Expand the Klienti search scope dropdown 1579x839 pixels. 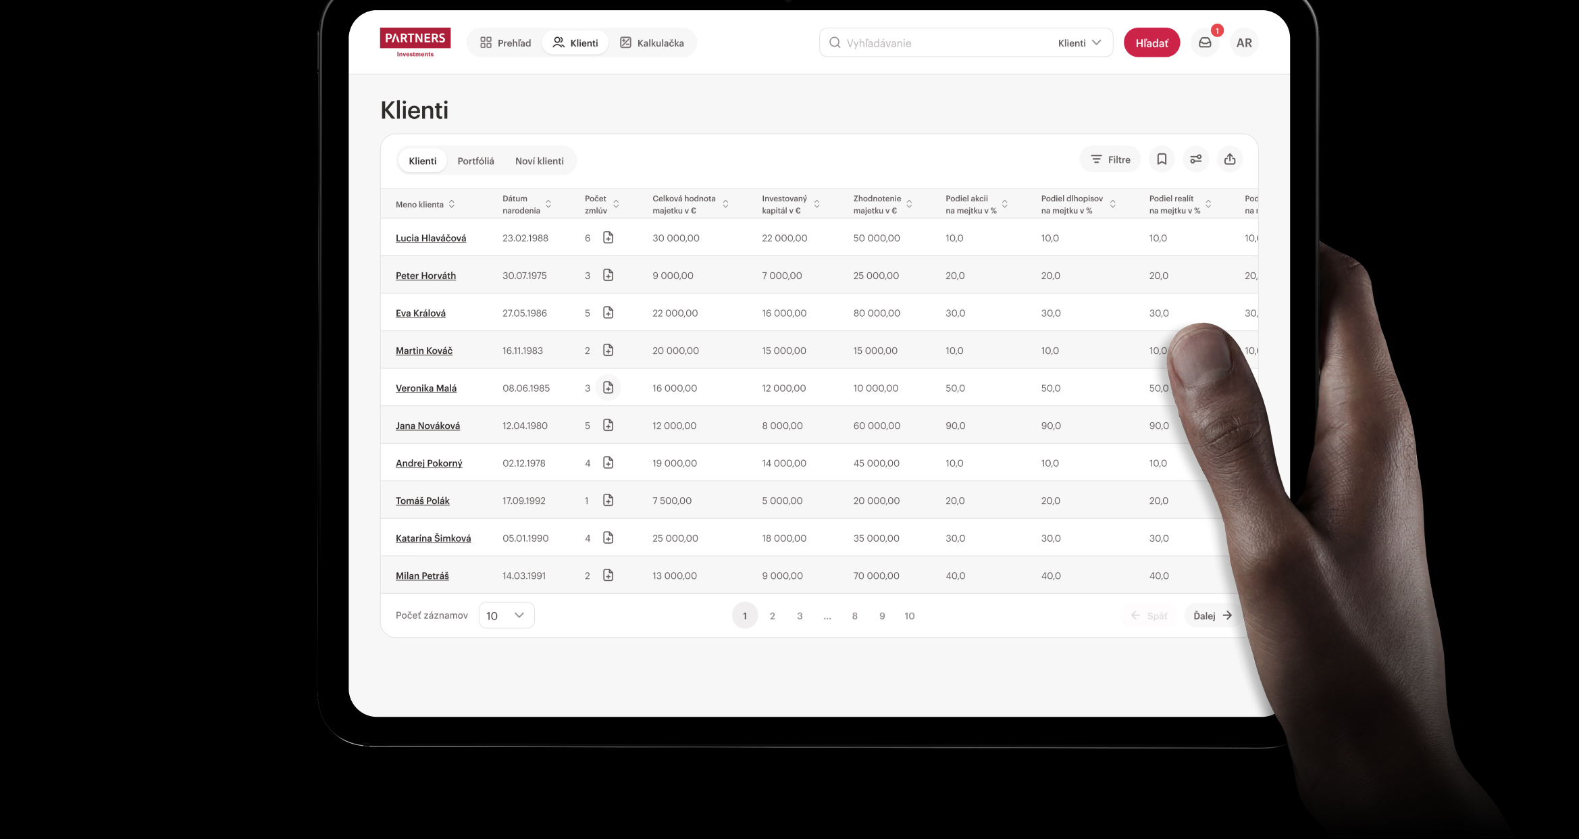point(1079,43)
